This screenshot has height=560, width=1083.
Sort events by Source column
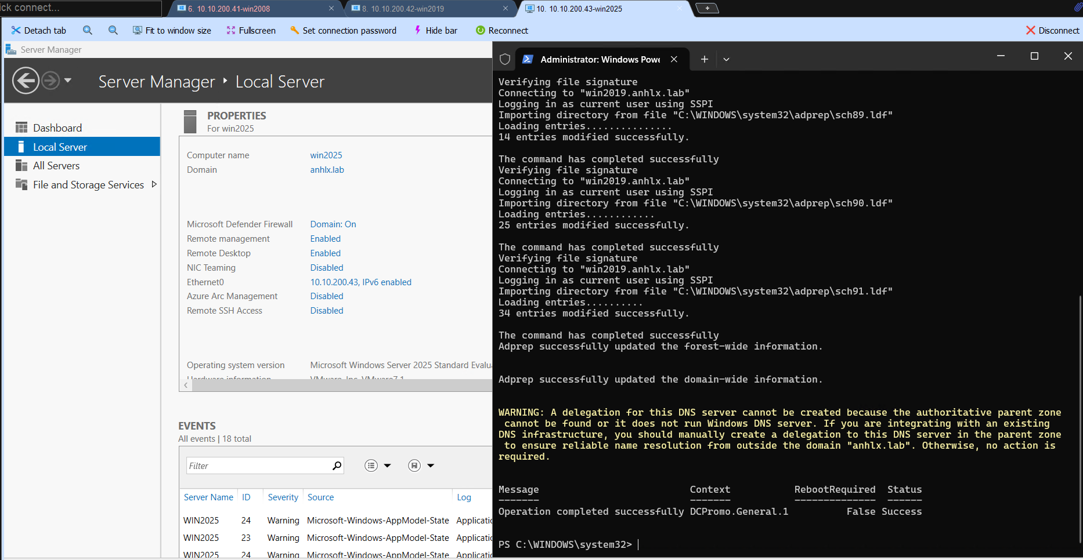[320, 497]
